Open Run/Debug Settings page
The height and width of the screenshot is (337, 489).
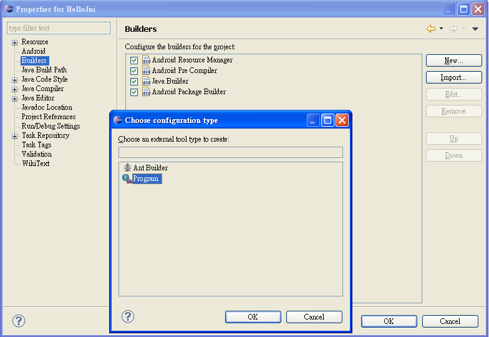[x=51, y=126]
